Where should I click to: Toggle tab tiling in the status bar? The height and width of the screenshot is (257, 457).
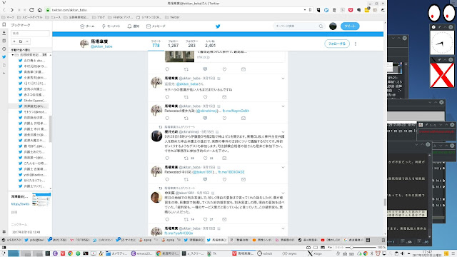click(x=316, y=248)
